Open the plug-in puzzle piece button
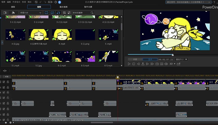The width and height of the screenshot is (218, 125). (13, 13)
